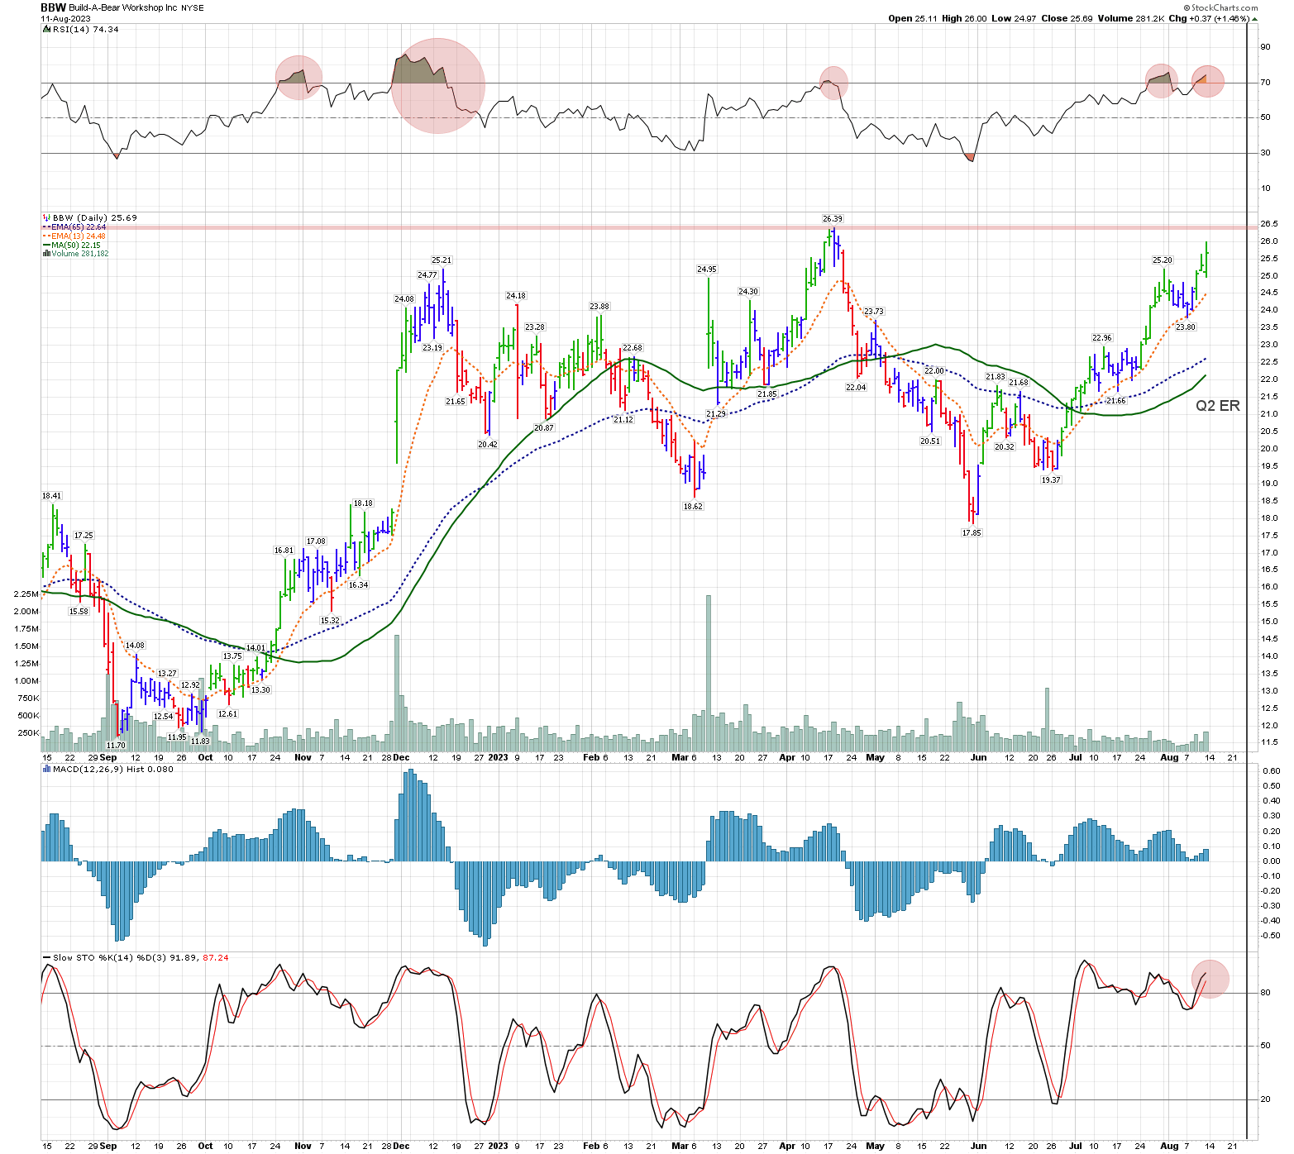1294x1154 pixels.
Task: Click the 24.18 January price label
Action: pos(516,295)
